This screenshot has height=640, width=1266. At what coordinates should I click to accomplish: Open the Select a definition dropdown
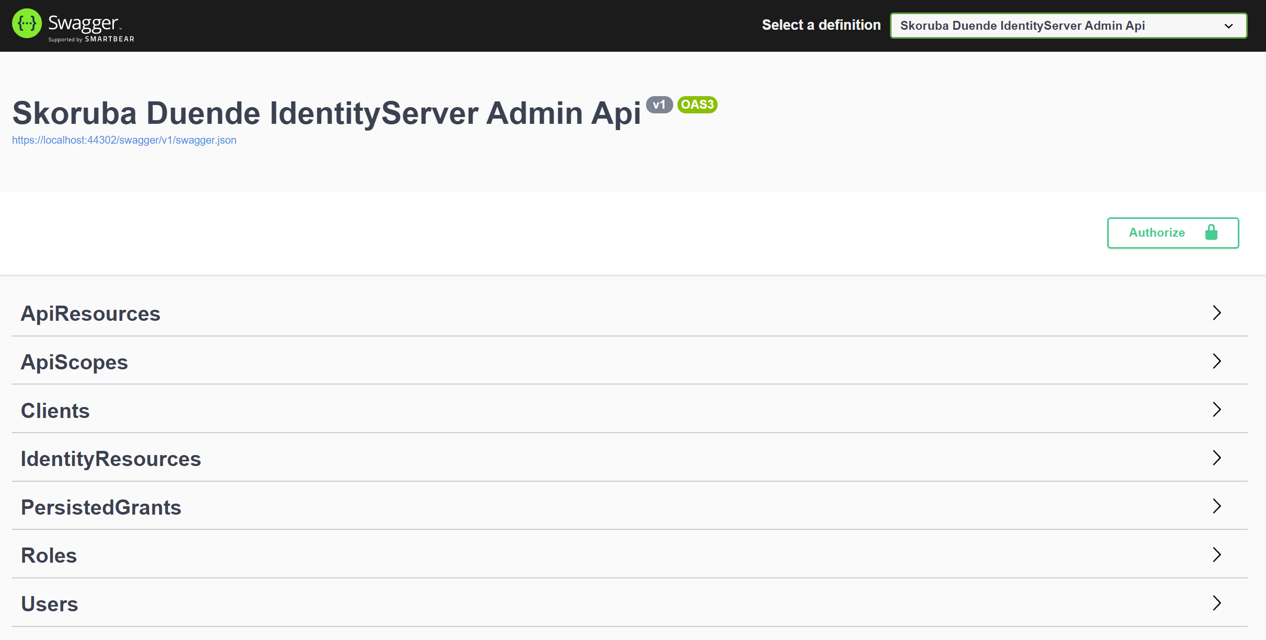[1069, 26]
